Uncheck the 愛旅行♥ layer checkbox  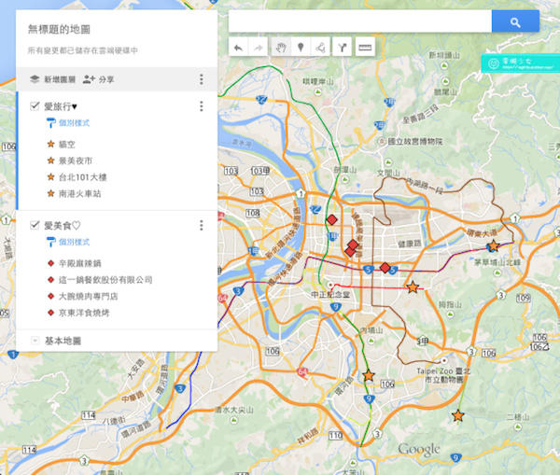(x=35, y=106)
